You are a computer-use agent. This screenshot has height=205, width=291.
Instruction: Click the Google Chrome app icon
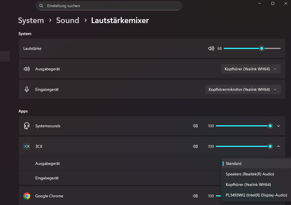tap(26, 196)
